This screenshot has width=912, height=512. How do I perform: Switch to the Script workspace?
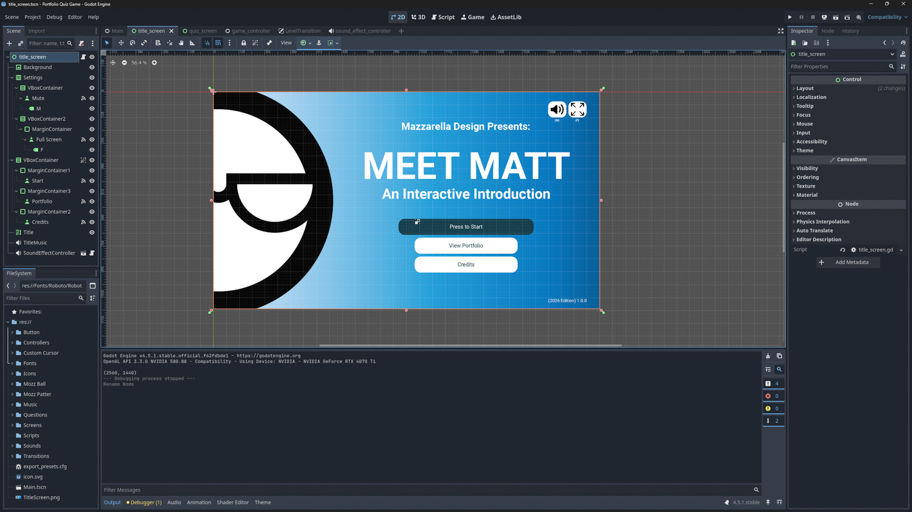(443, 17)
